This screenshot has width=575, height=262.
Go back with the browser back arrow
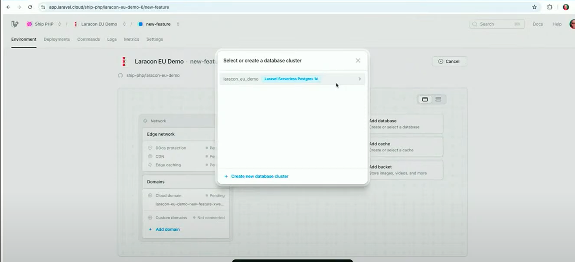(x=8, y=7)
